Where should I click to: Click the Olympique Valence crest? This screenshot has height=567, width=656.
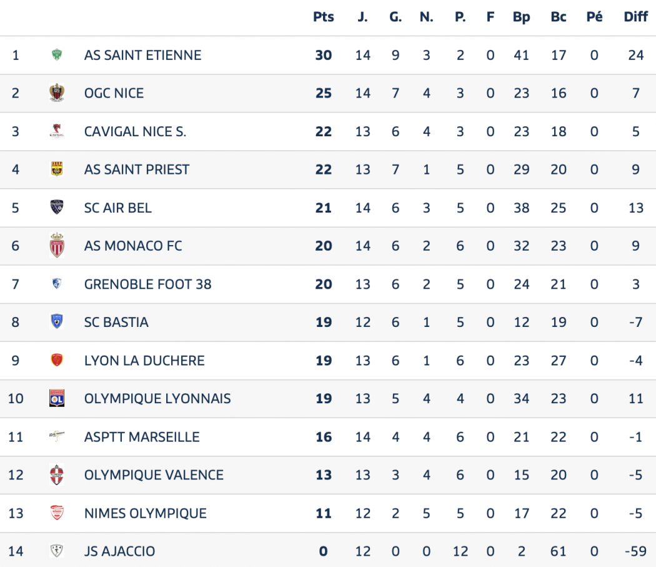point(57,475)
